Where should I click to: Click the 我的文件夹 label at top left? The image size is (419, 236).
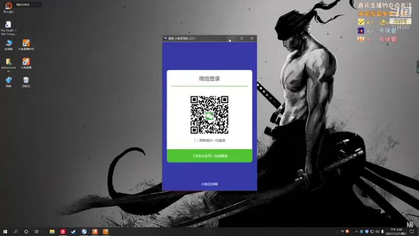[23, 5]
